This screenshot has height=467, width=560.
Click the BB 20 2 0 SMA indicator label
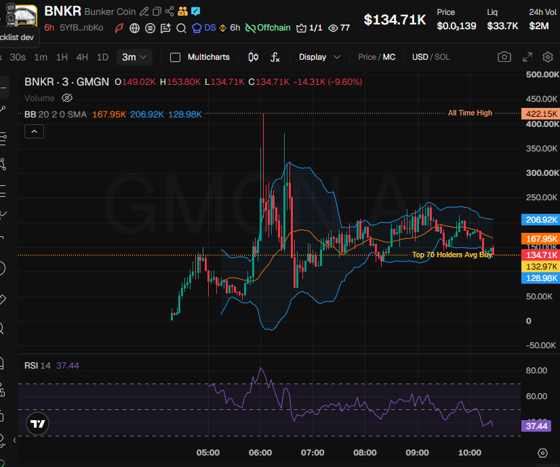point(56,115)
